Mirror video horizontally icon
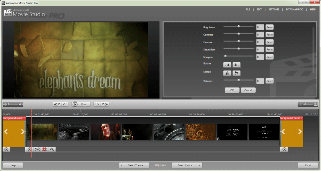This screenshot has width=321, height=171. tap(227, 73)
